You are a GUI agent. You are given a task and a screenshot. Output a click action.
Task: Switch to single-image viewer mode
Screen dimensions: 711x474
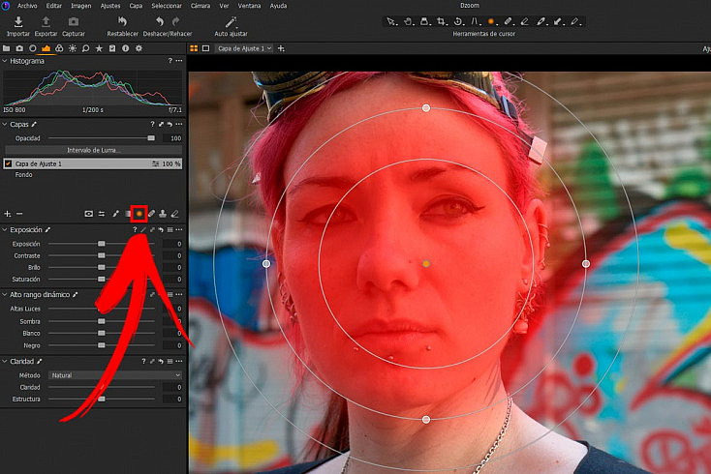pyautogui.click(x=206, y=48)
